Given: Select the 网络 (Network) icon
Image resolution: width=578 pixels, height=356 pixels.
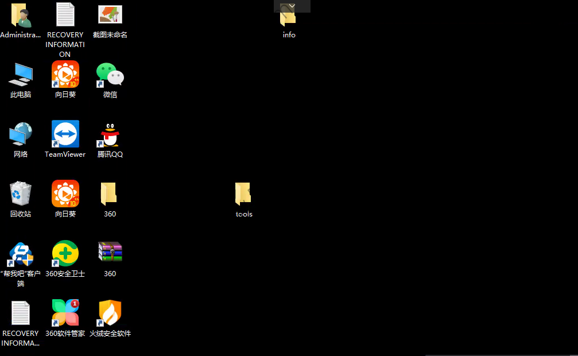Looking at the screenshot, I should 21,134.
